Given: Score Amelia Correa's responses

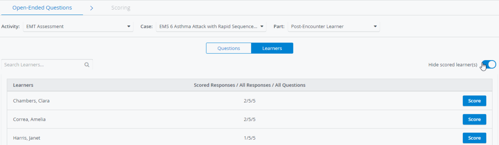Looking at the screenshot, I should (x=474, y=119).
